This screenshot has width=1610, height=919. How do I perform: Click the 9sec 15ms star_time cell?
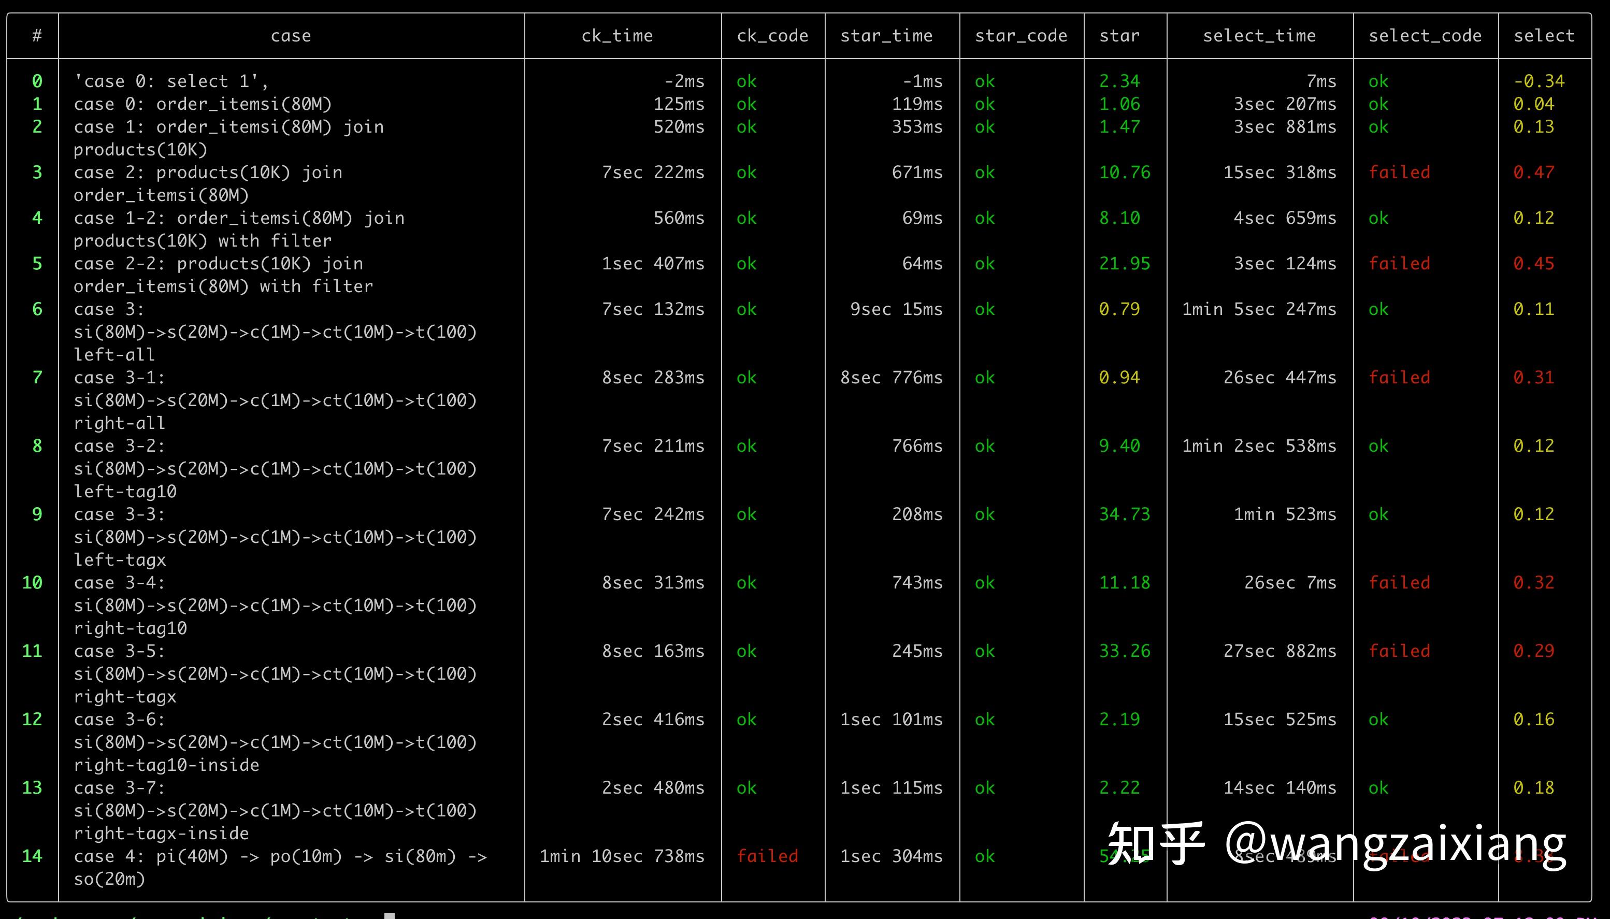tap(896, 309)
